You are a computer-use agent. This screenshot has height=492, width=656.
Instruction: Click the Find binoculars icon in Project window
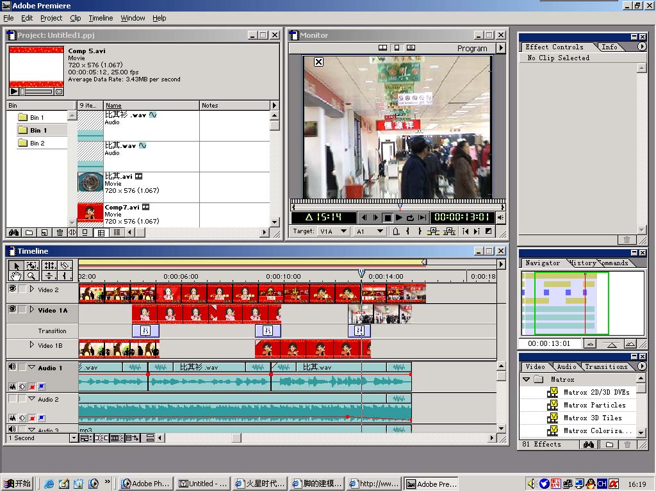pyautogui.click(x=14, y=233)
